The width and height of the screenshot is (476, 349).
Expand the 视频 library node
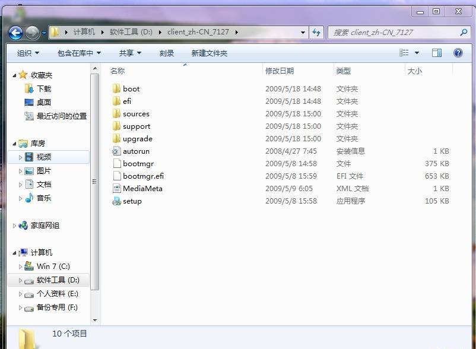[x=20, y=157]
